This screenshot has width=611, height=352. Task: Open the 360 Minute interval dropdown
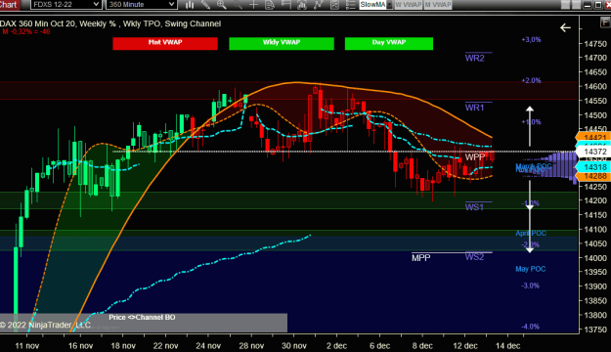tap(142, 5)
